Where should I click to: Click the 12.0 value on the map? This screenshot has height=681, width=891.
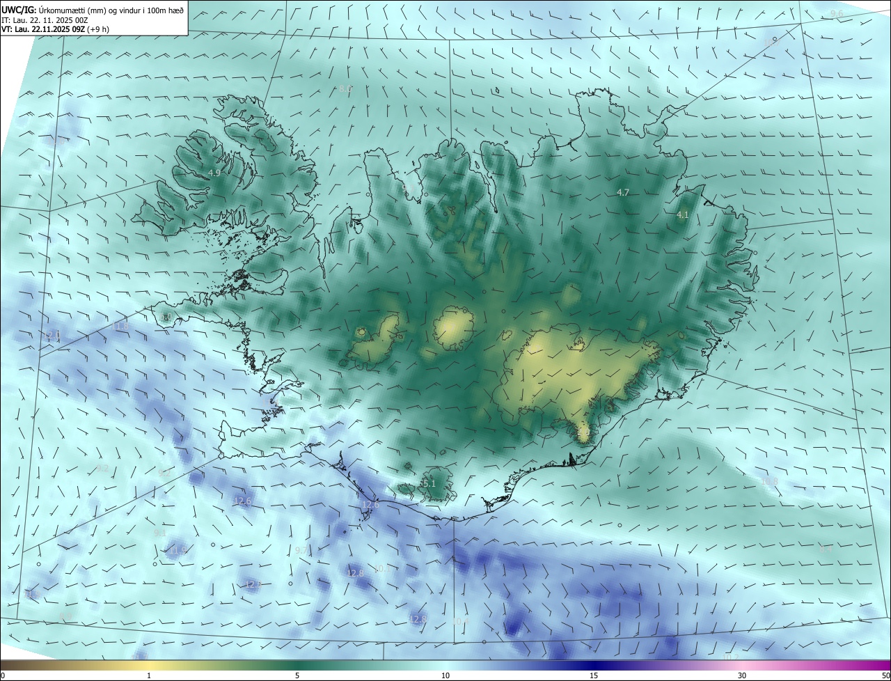point(52,335)
